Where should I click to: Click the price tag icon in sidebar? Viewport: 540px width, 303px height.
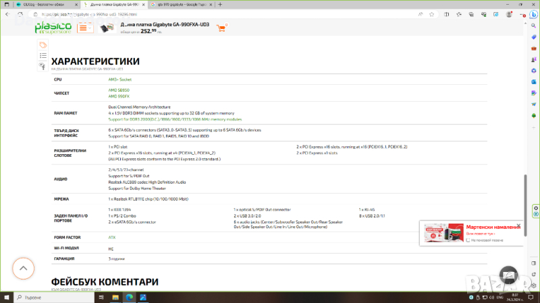43,45
